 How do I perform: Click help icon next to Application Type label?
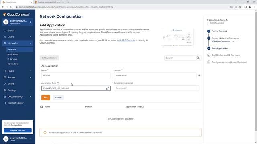pos(58,83)
